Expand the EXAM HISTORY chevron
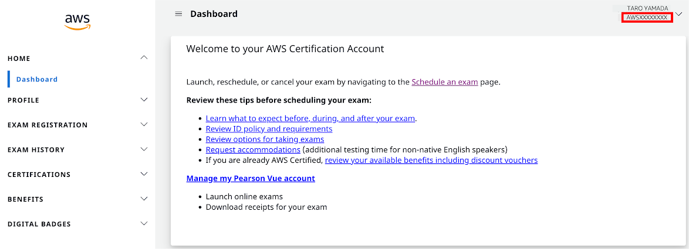The width and height of the screenshot is (689, 249). click(x=144, y=149)
